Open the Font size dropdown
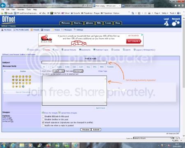 [x=78, y=71]
